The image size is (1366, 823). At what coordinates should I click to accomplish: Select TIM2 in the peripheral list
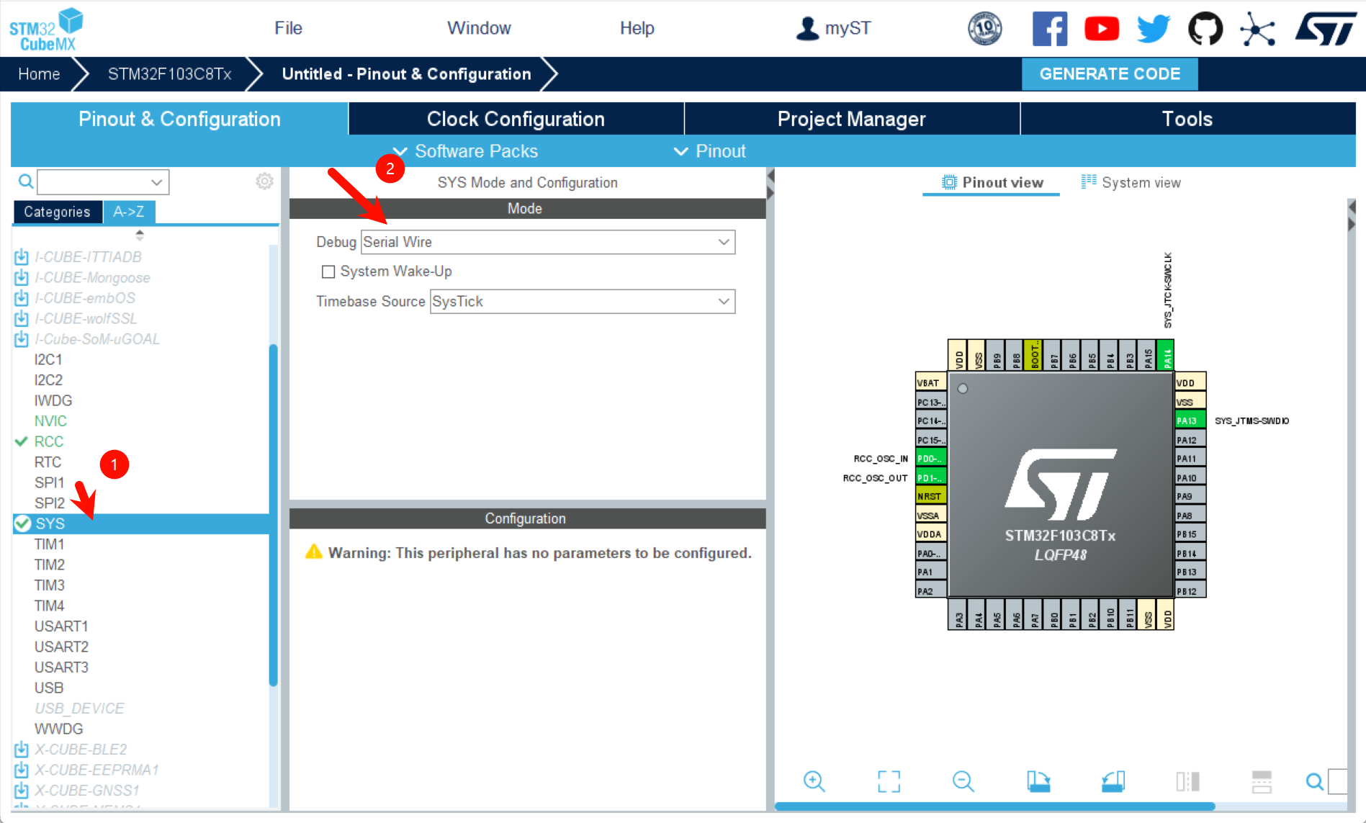pos(50,565)
